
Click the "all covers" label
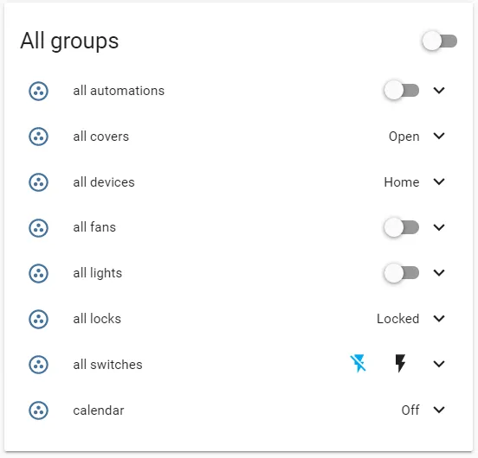click(101, 137)
